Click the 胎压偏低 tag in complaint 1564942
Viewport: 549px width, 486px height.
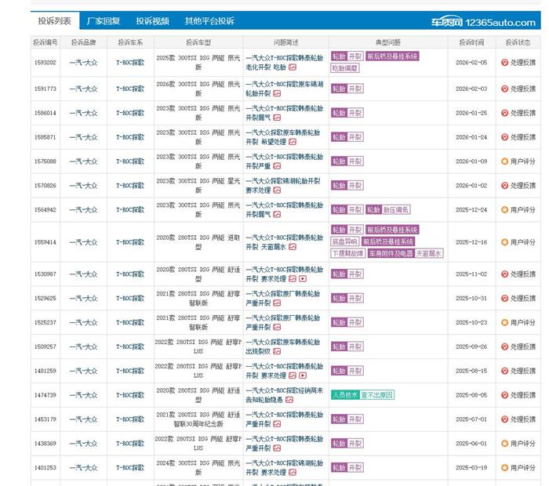(396, 209)
